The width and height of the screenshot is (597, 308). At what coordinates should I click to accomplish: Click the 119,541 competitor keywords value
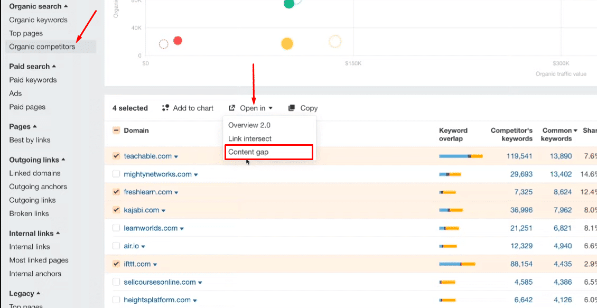[x=516, y=156]
